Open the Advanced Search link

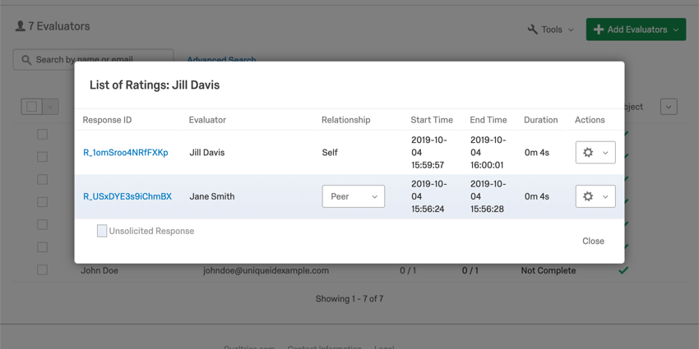(221, 59)
